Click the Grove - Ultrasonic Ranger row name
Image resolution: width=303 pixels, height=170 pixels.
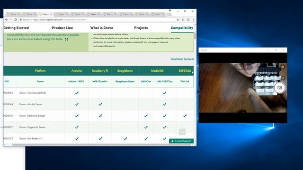tap(32, 116)
